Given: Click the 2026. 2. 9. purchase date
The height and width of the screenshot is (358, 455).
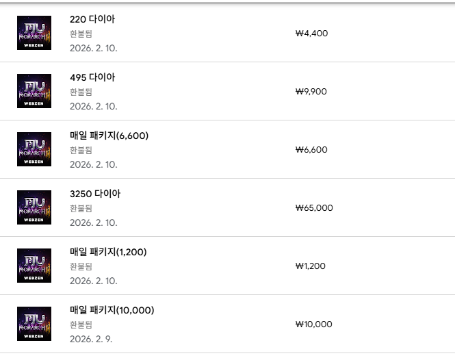Looking at the screenshot, I should click(x=92, y=339).
